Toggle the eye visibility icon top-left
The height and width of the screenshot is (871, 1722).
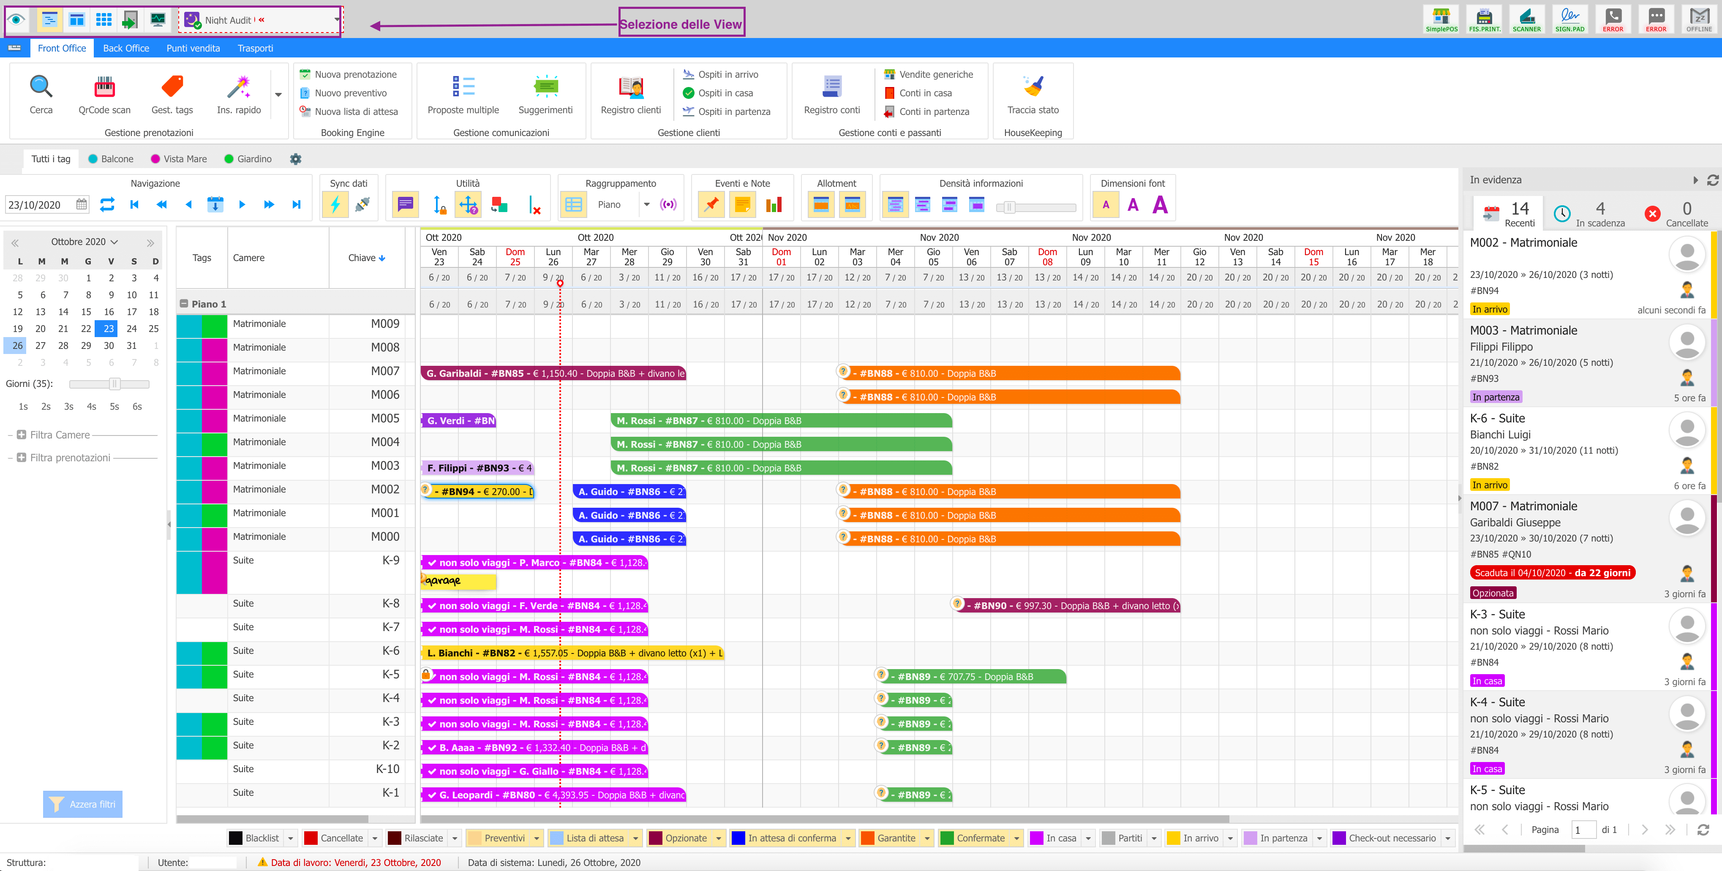coord(17,19)
